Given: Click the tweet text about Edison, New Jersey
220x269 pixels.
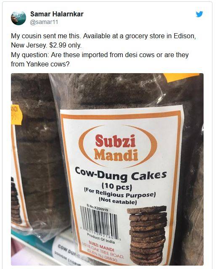Looking at the screenshot, I should (103, 41).
